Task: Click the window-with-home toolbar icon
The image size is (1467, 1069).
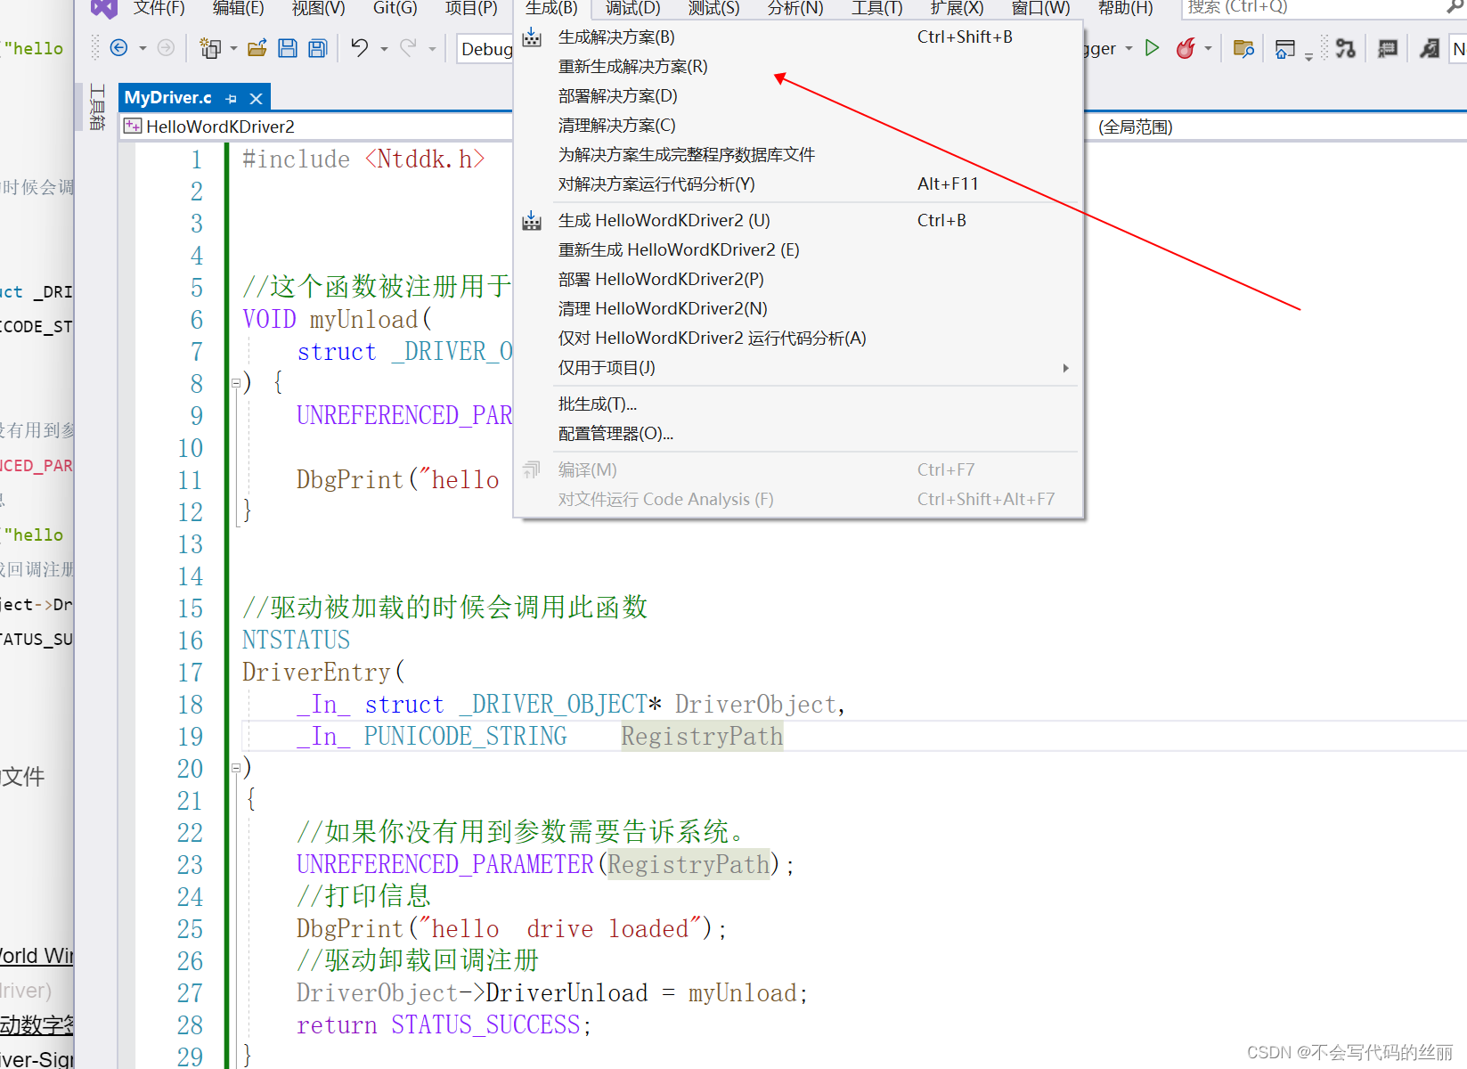Action: tap(1285, 49)
